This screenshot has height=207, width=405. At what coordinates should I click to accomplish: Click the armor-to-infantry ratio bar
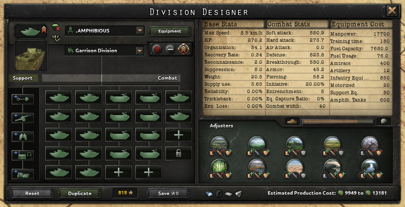click(x=338, y=122)
